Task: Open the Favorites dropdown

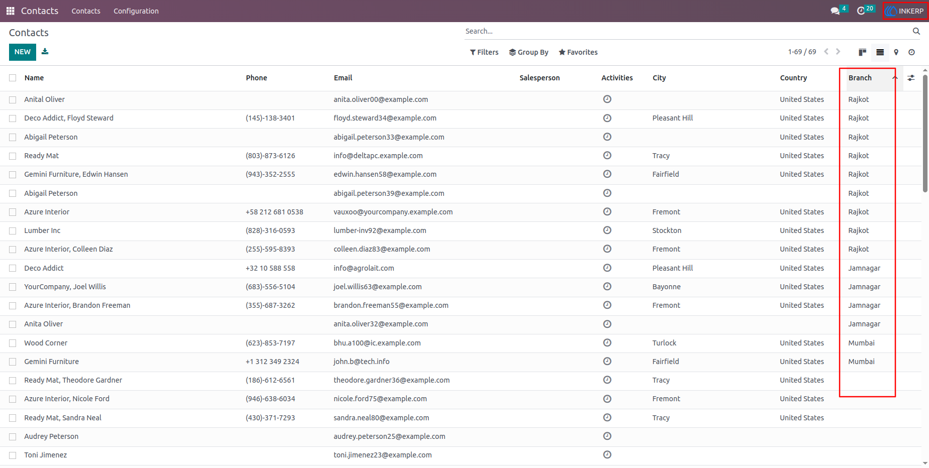Action: pyautogui.click(x=578, y=52)
